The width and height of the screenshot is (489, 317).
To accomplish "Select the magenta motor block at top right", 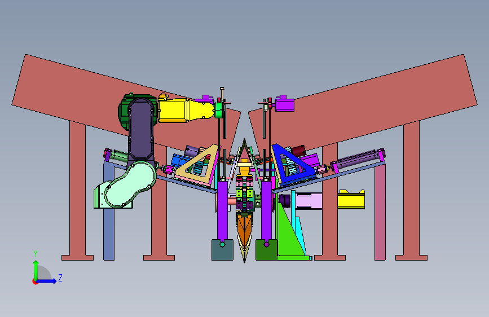I will [284, 104].
